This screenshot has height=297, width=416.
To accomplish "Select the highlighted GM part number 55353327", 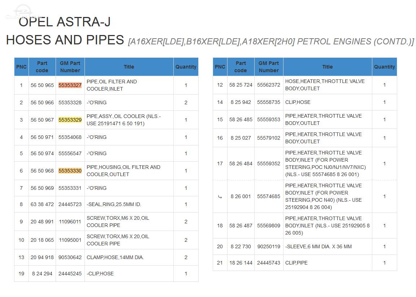I will coord(70,85).
